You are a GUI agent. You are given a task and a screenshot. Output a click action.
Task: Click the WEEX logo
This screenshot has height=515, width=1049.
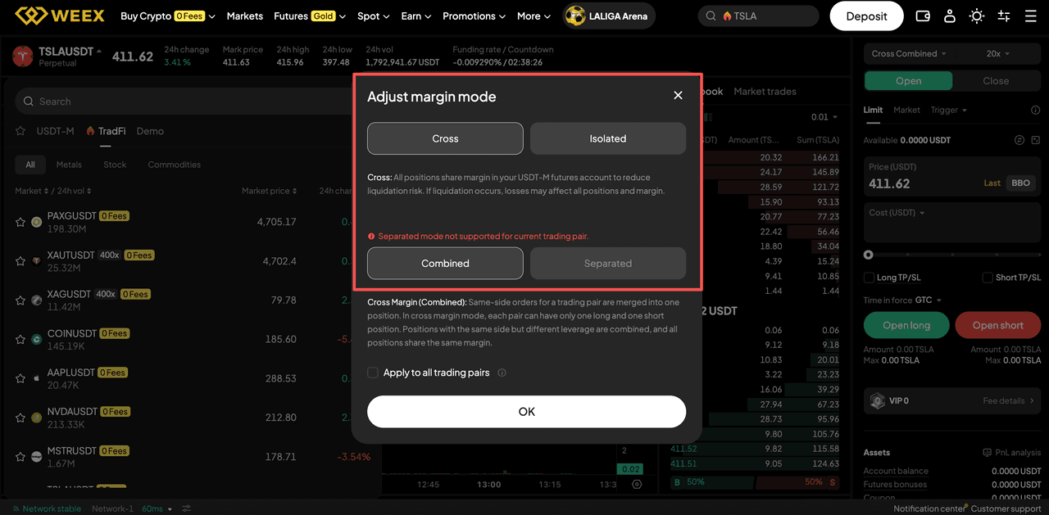[x=61, y=16]
